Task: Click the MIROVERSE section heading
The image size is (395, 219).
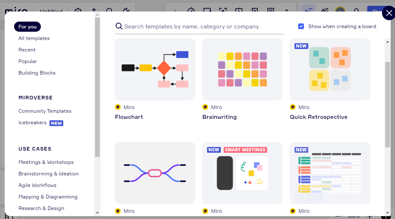Action: pos(35,98)
